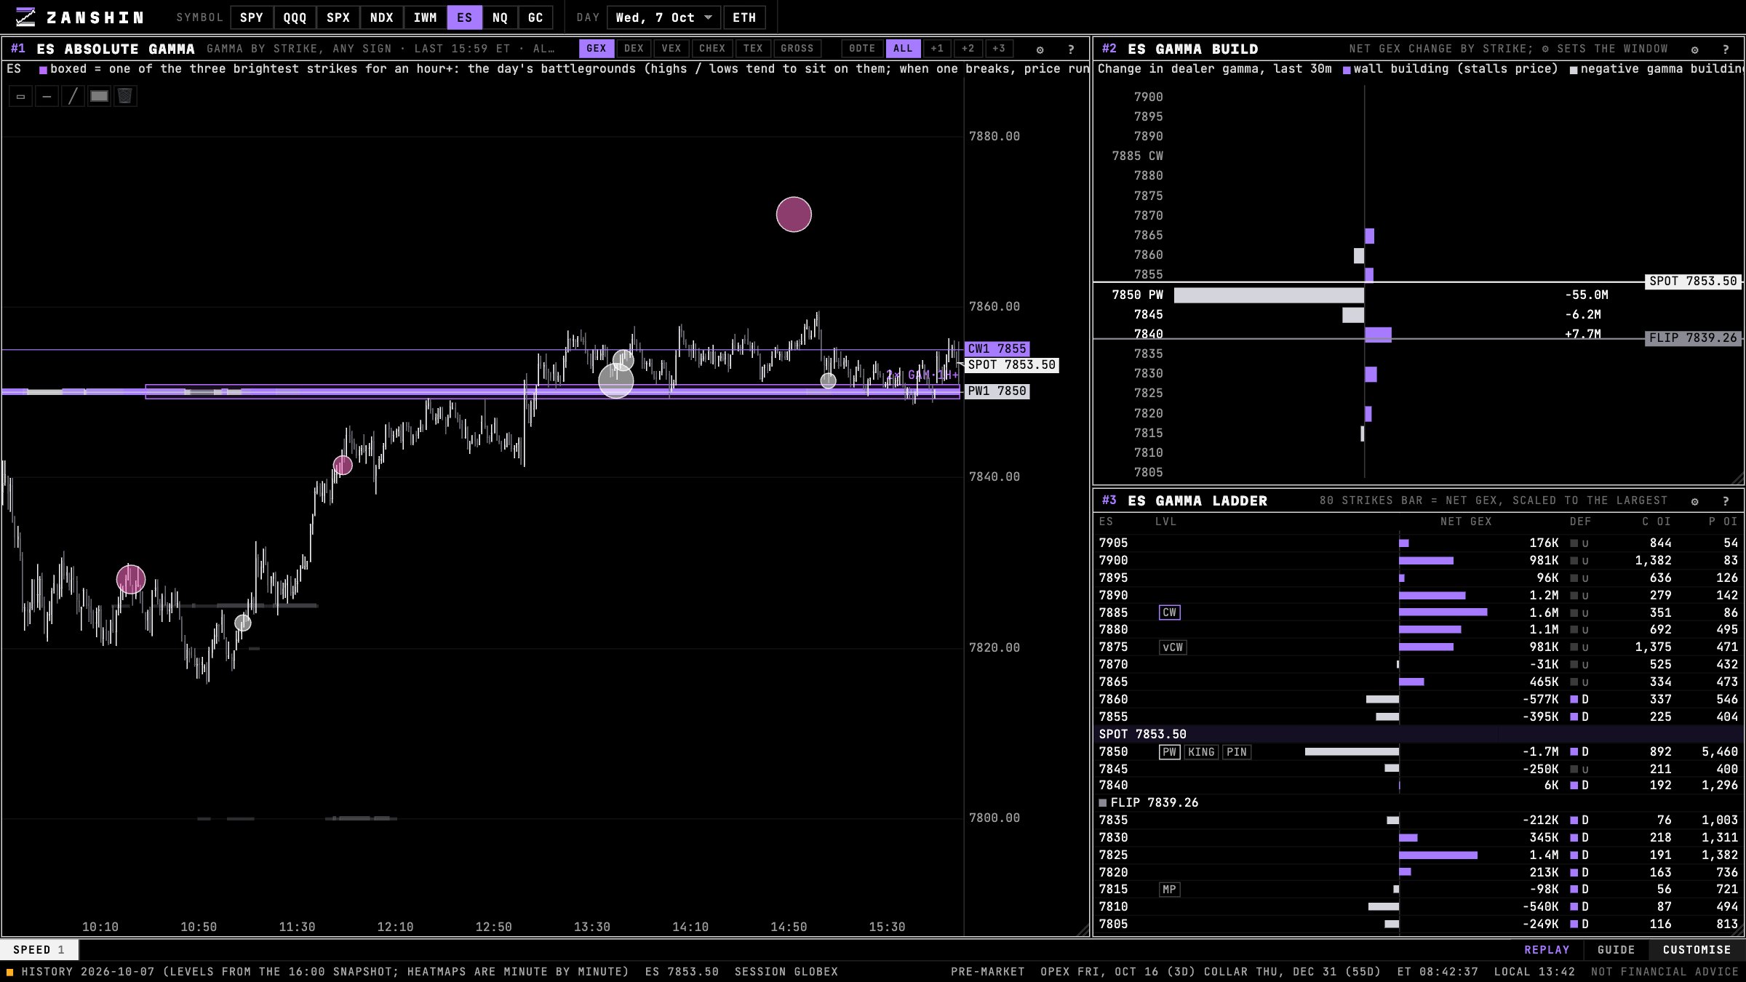Open settings gear of ES Gamma Build panel
This screenshot has height=982, width=1746.
[x=1695, y=49]
